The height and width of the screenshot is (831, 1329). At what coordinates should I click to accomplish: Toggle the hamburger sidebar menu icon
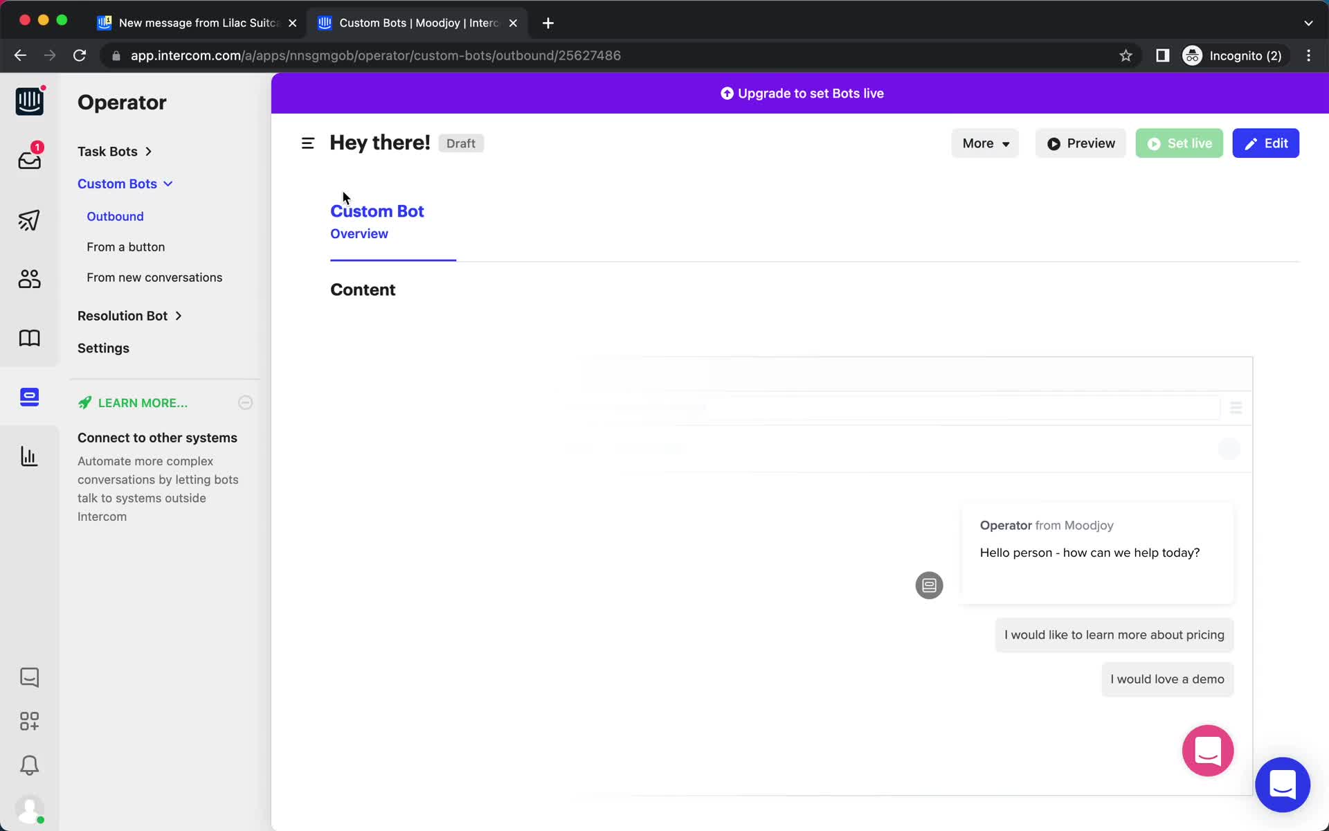coord(308,143)
